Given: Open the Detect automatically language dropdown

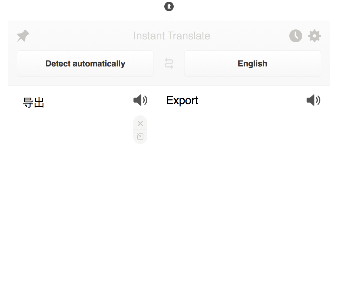Looking at the screenshot, I should 85,64.
